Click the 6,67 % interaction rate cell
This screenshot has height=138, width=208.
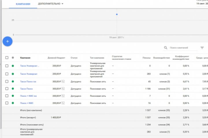tap(186, 82)
